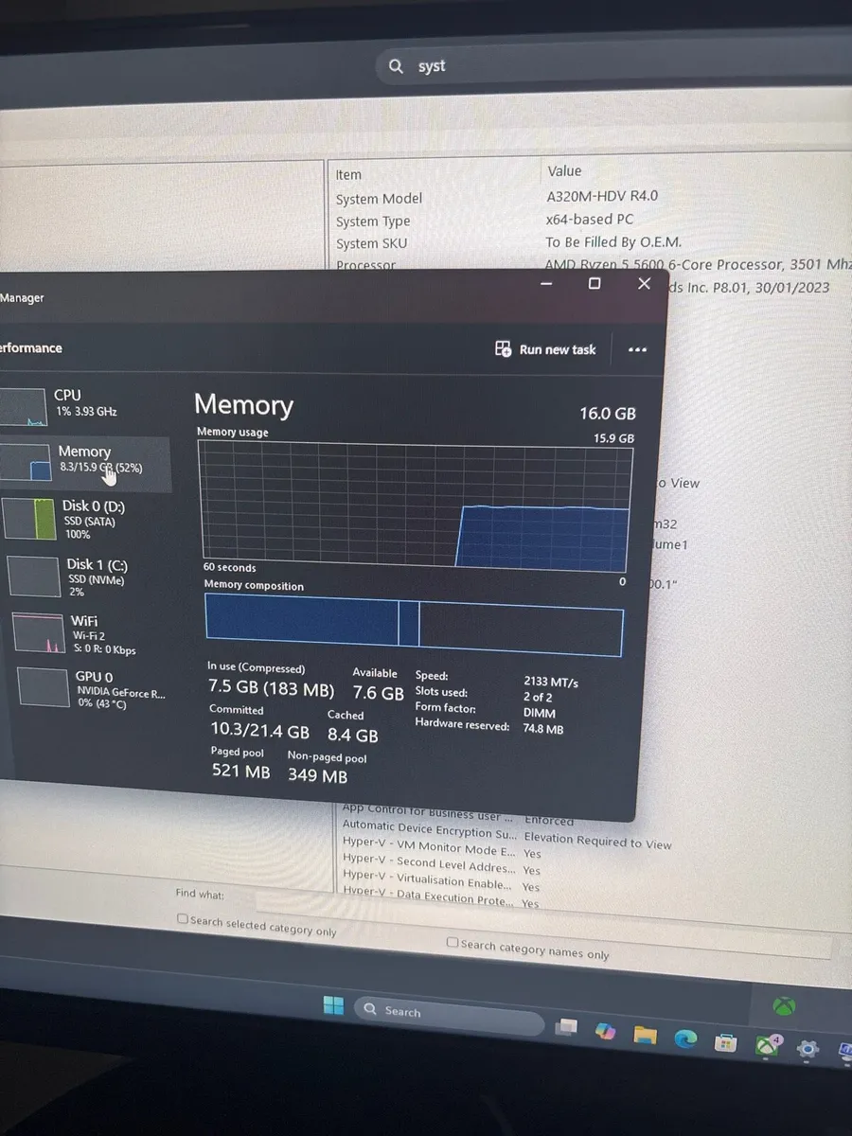This screenshot has width=852, height=1136.
Task: Click the '7.5 GB (183 MB)' in-use value
Action: (x=272, y=689)
